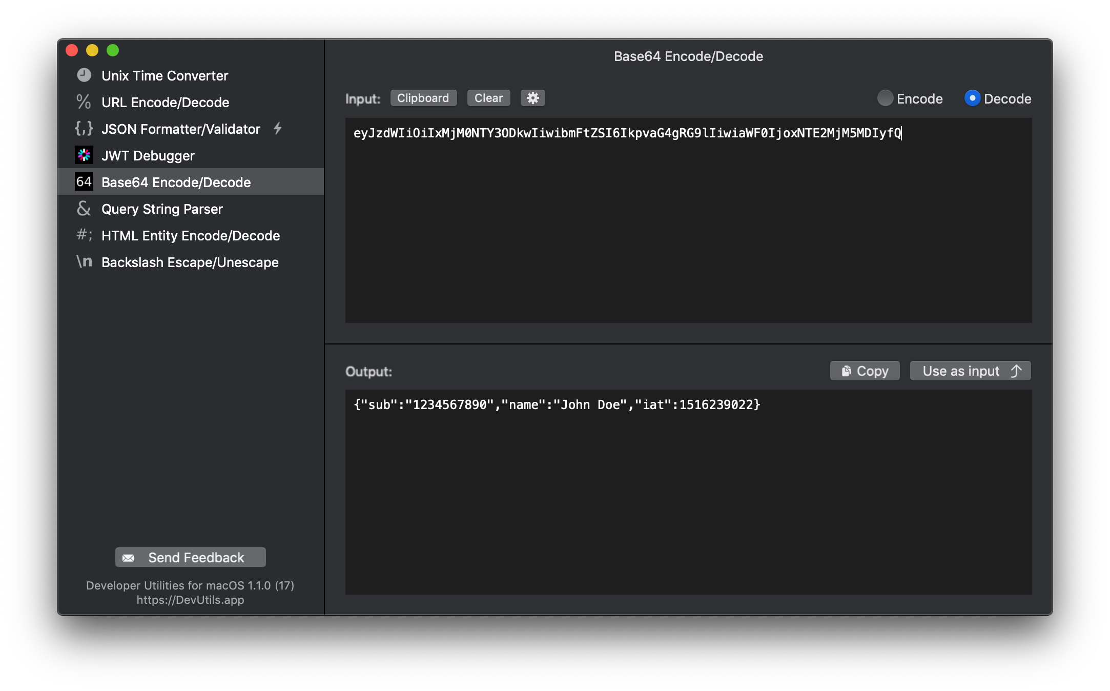This screenshot has width=1110, height=691.
Task: Send feedback to the developer
Action: tap(191, 557)
